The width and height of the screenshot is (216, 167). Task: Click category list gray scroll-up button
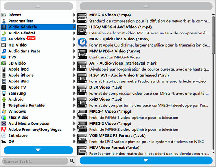[38, 6]
